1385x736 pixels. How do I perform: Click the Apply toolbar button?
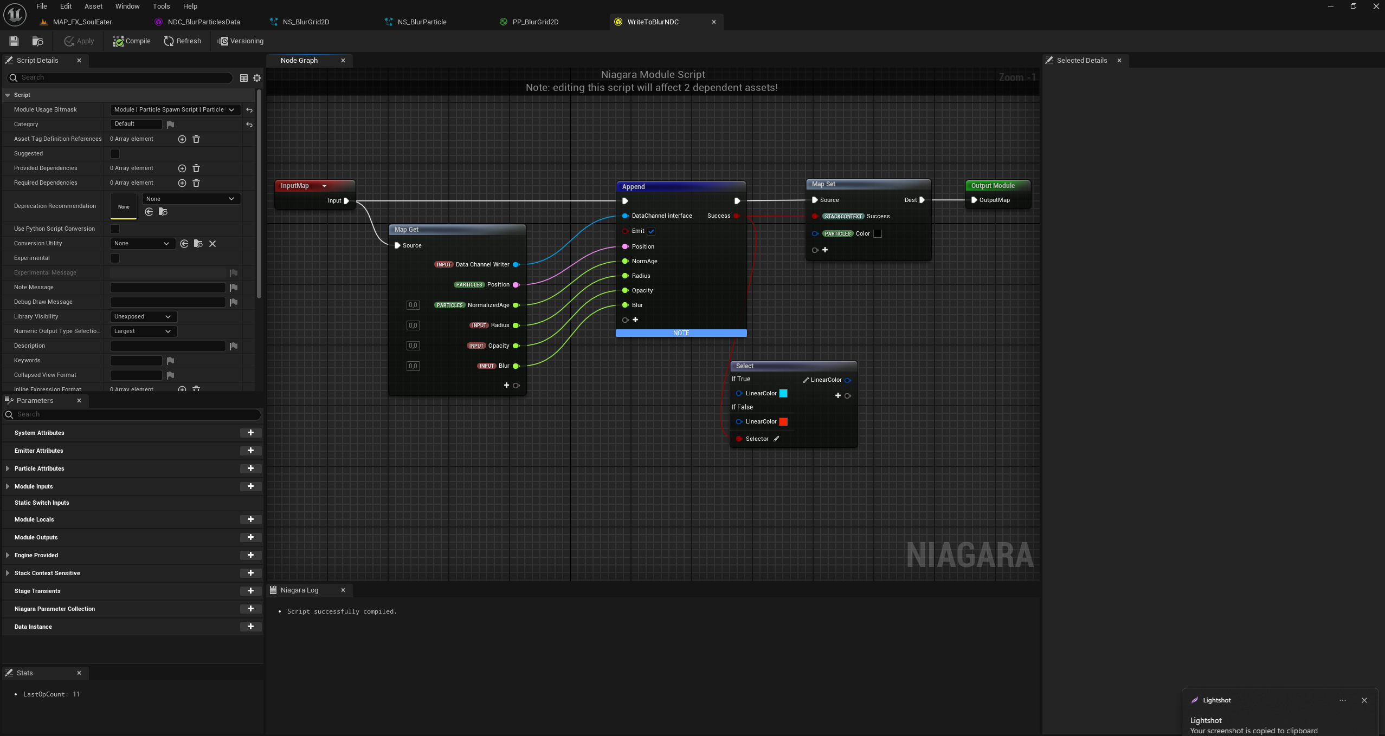click(x=79, y=41)
